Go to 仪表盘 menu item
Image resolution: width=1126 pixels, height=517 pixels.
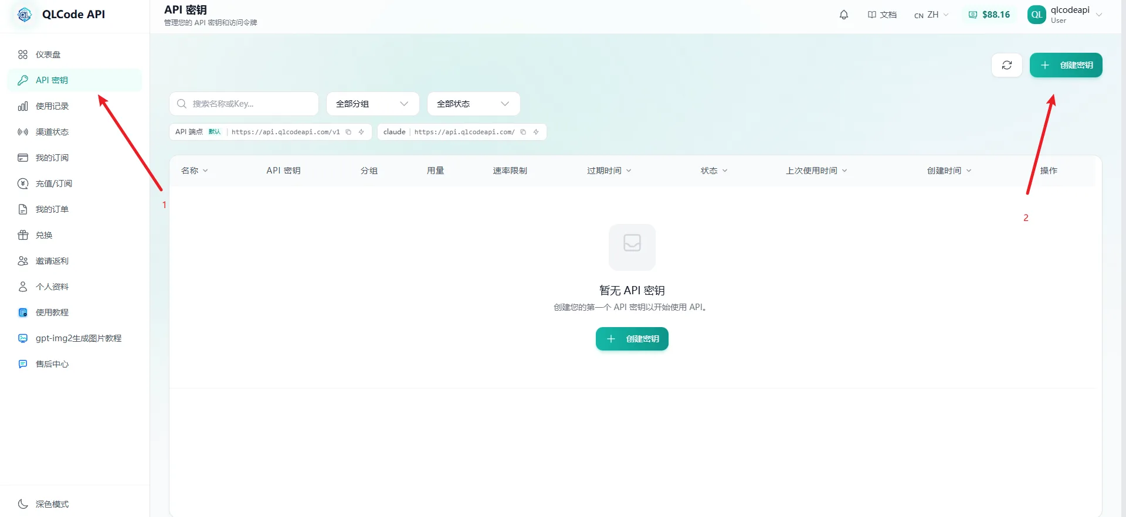point(74,55)
